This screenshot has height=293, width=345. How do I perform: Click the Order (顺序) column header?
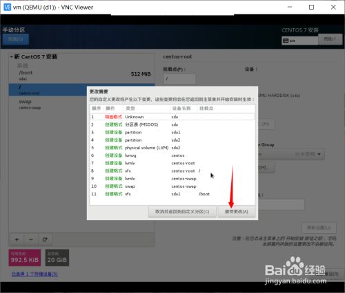pos(97,108)
